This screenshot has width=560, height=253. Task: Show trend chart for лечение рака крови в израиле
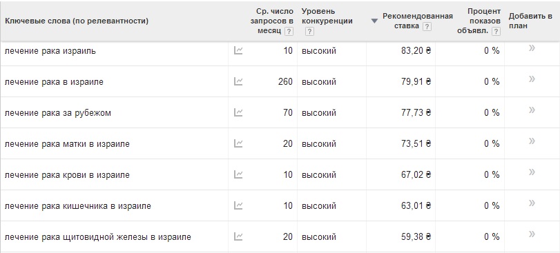click(238, 174)
